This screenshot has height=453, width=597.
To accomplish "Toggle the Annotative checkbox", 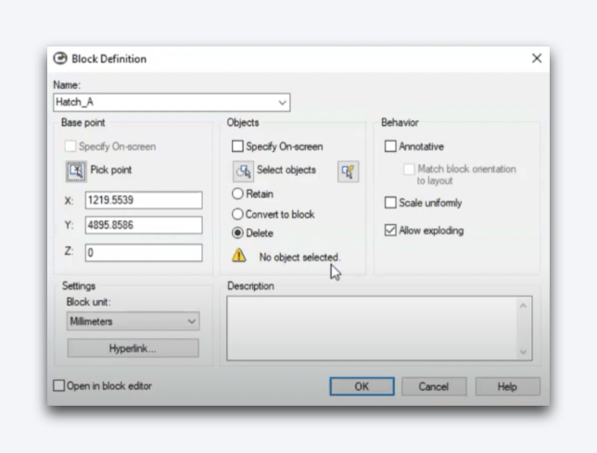I will pyautogui.click(x=390, y=146).
